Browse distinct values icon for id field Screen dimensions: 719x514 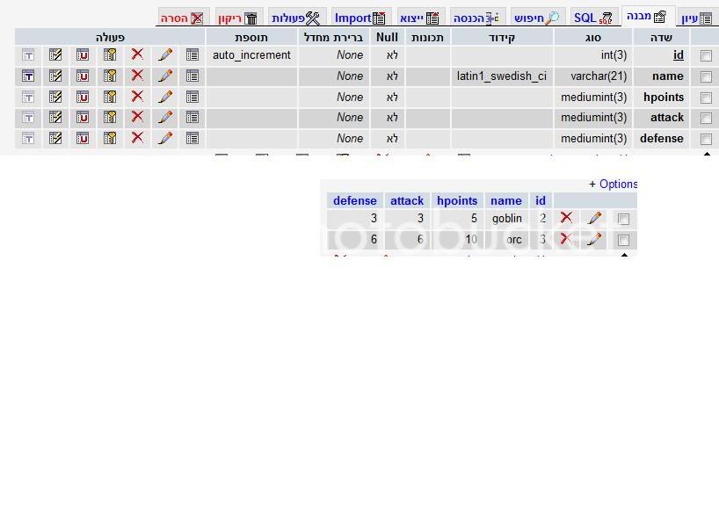(192, 55)
